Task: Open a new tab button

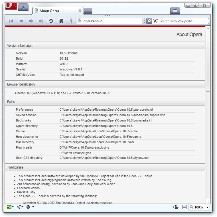Action: click(x=88, y=11)
